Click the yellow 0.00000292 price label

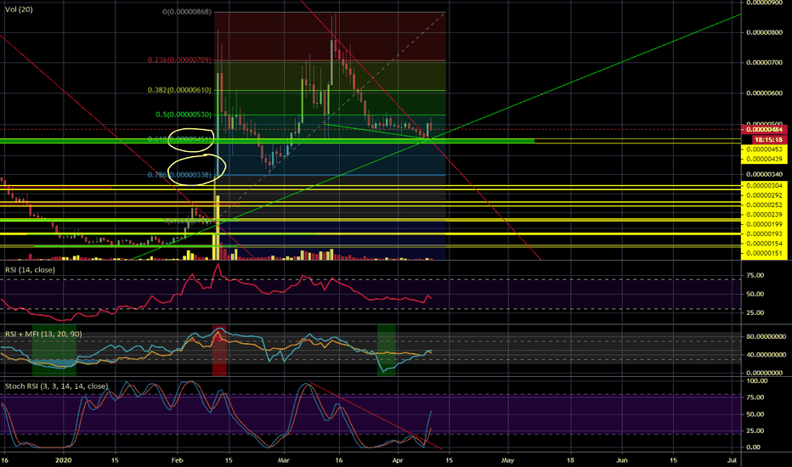[x=764, y=195]
